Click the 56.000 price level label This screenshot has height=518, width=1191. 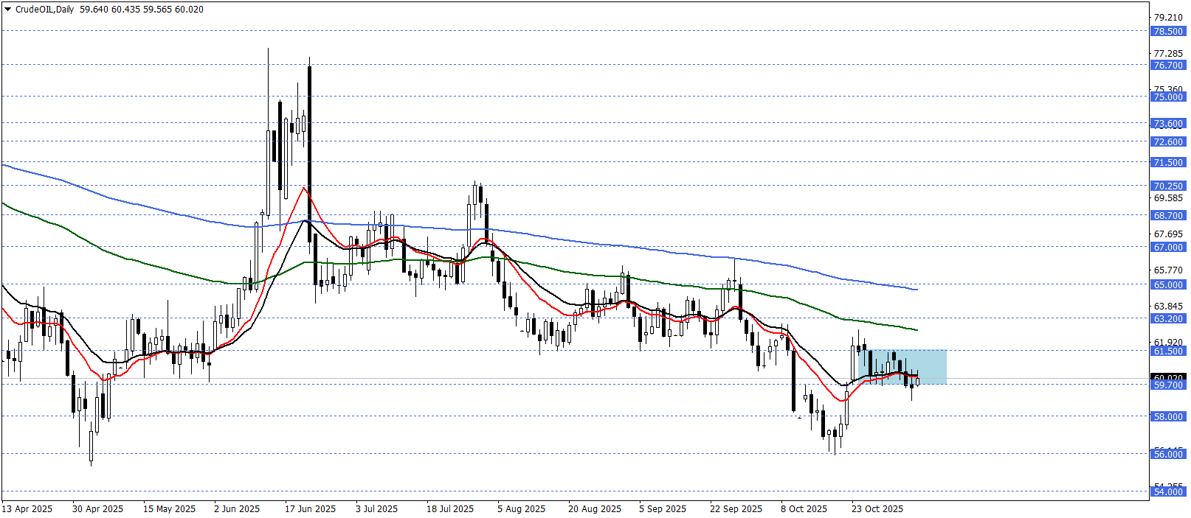(x=1168, y=455)
